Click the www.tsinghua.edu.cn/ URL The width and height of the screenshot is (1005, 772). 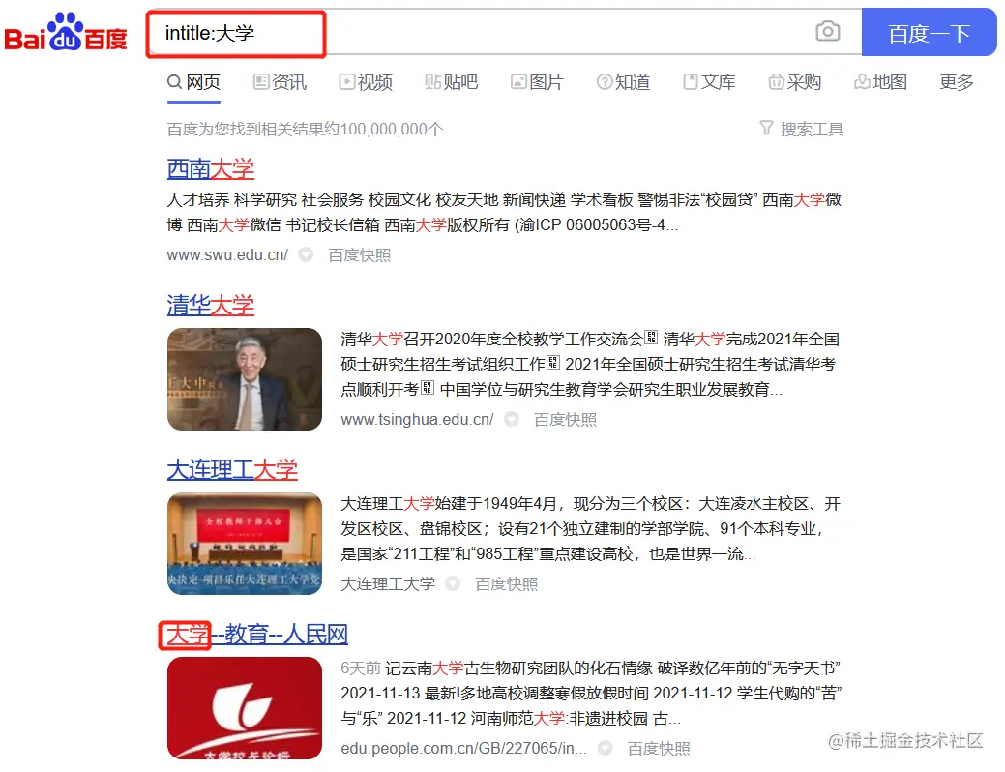(x=417, y=419)
